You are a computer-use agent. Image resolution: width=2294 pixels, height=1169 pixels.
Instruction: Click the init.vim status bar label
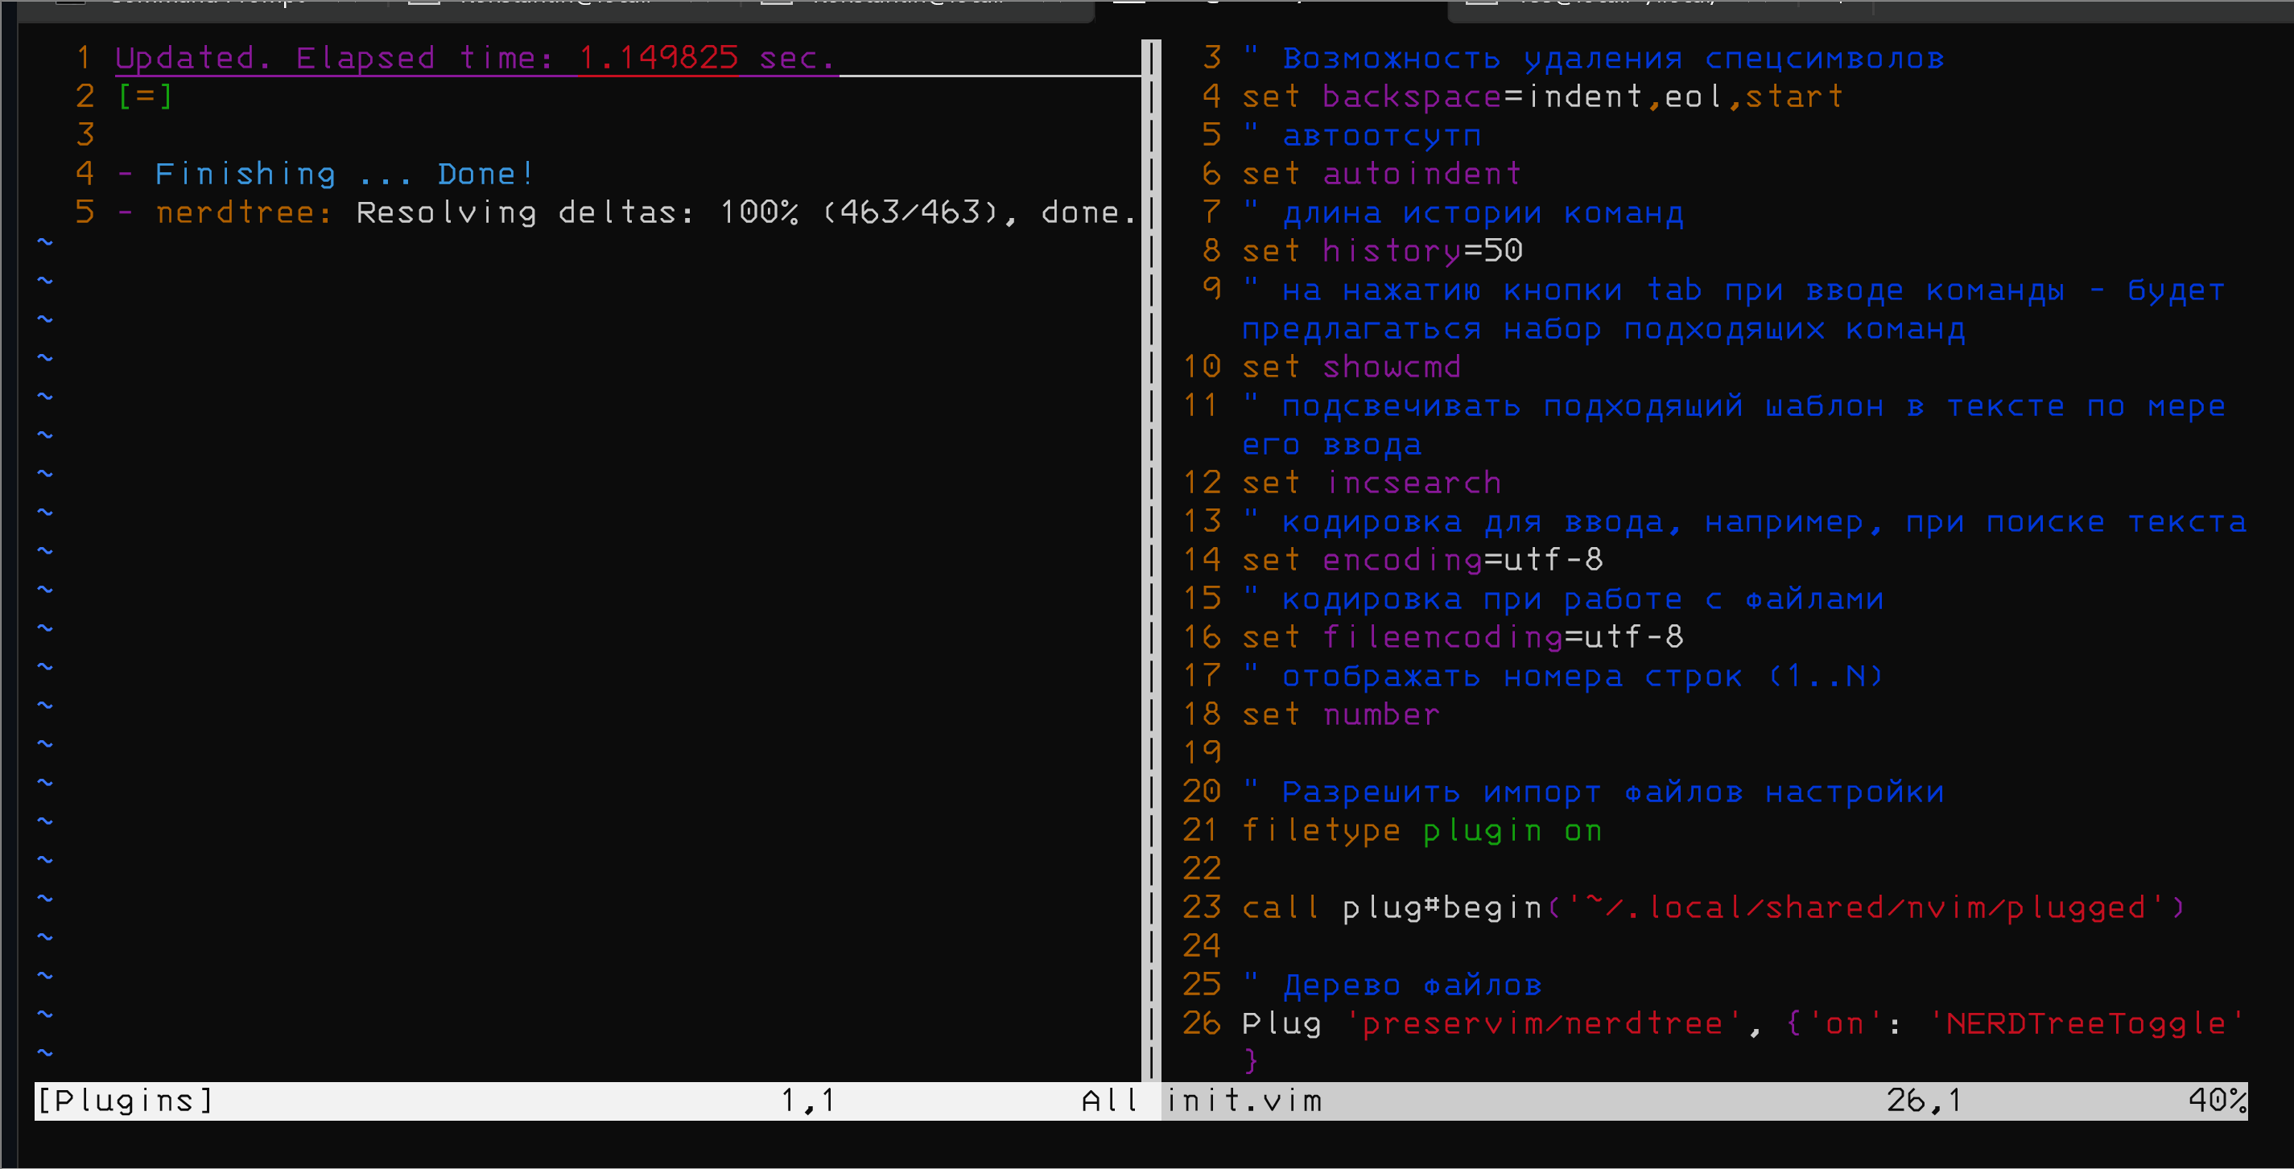[x=1244, y=1101]
